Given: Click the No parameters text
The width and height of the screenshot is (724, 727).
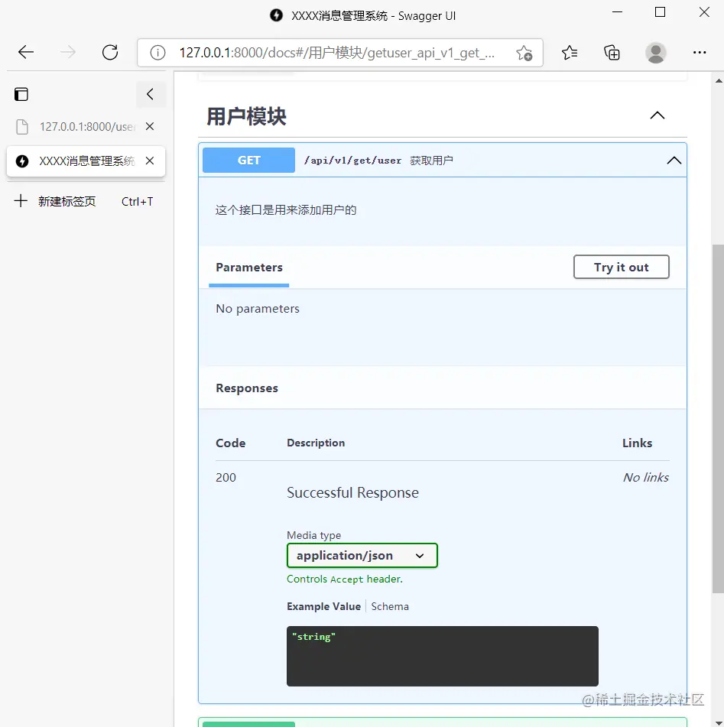Looking at the screenshot, I should 258,308.
